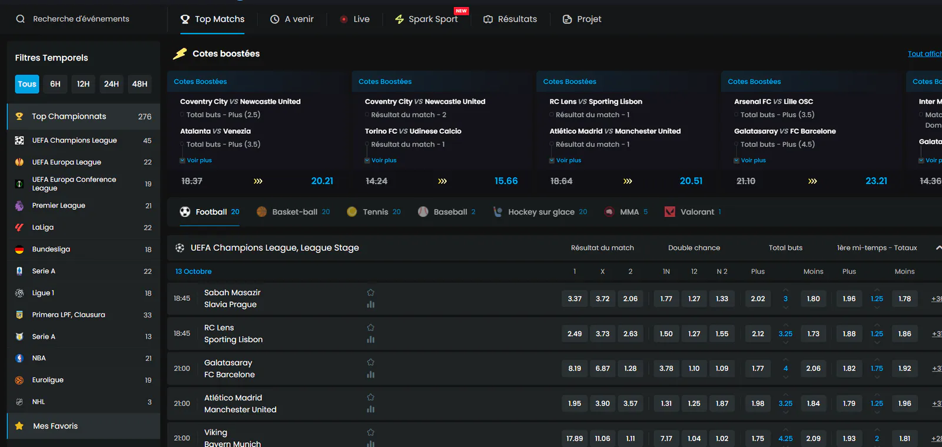
Task: Choose Bundesliga from the championships list
Action: [x=84, y=249]
